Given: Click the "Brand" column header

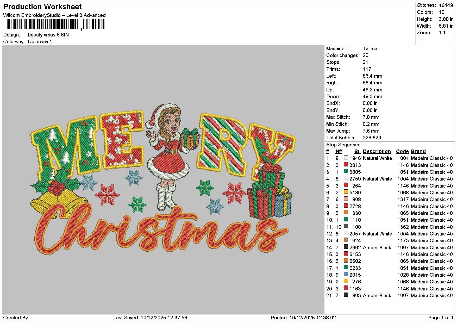Looking at the screenshot, I should pyautogui.click(x=418, y=152).
